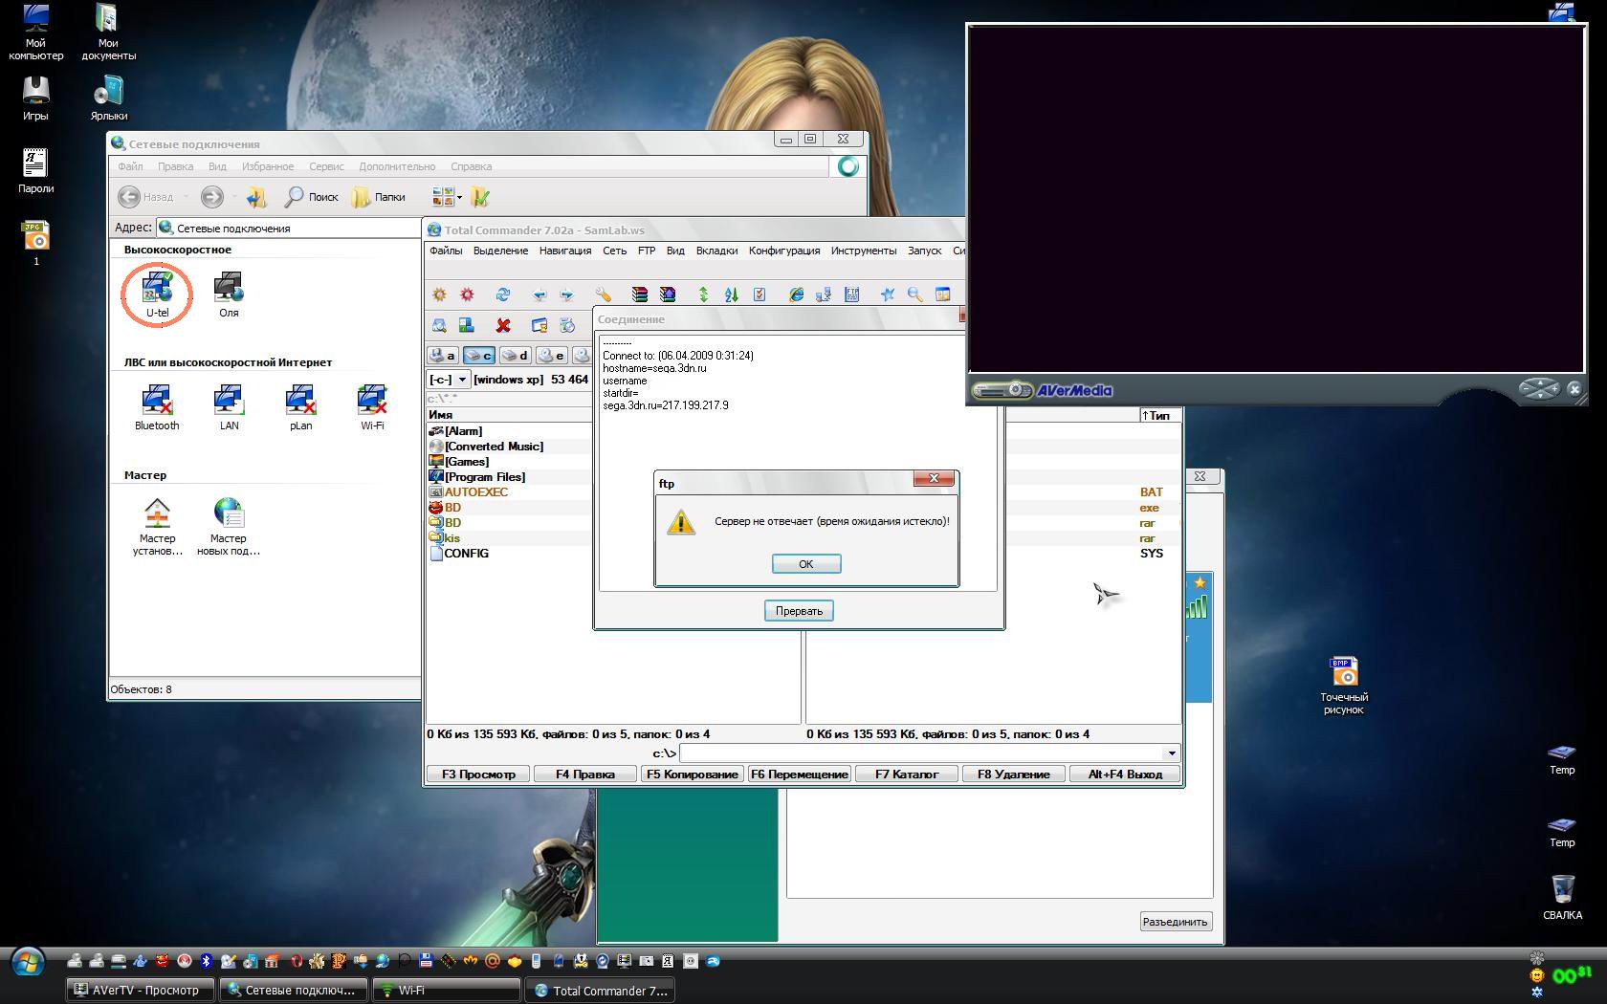Select drive a button in Total Commander

(443, 355)
